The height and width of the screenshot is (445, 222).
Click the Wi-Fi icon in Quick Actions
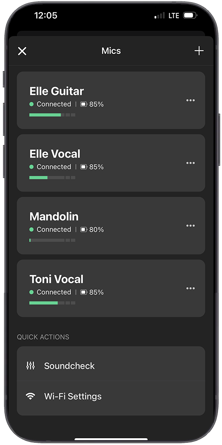30,396
